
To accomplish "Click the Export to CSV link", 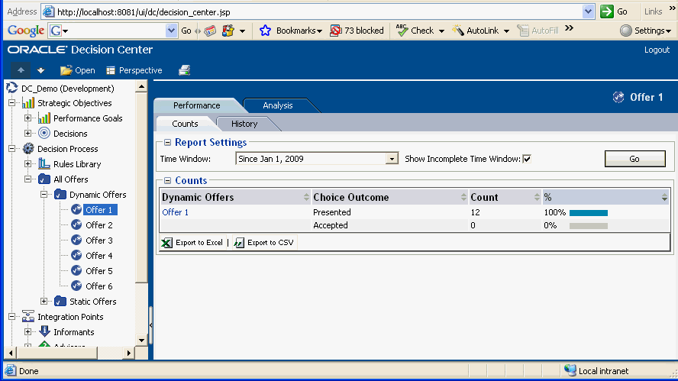I will pyautogui.click(x=270, y=243).
